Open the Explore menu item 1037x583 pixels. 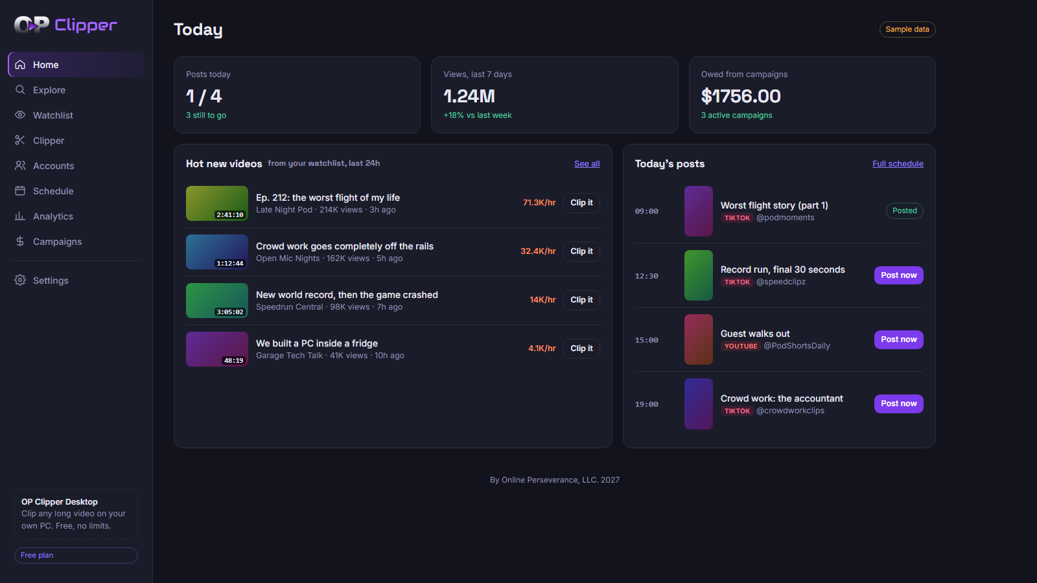tap(76, 90)
